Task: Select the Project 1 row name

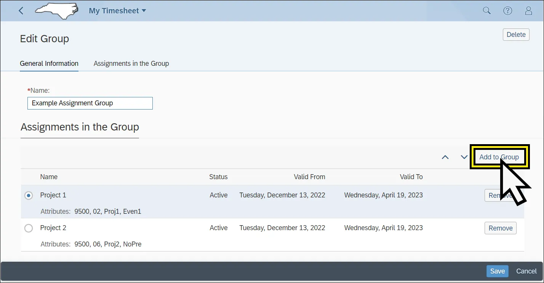Action: [53, 195]
